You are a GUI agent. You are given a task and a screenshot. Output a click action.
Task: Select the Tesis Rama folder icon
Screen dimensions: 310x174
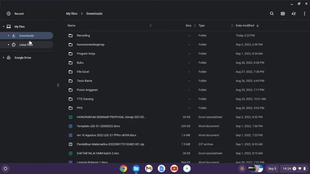point(71,81)
